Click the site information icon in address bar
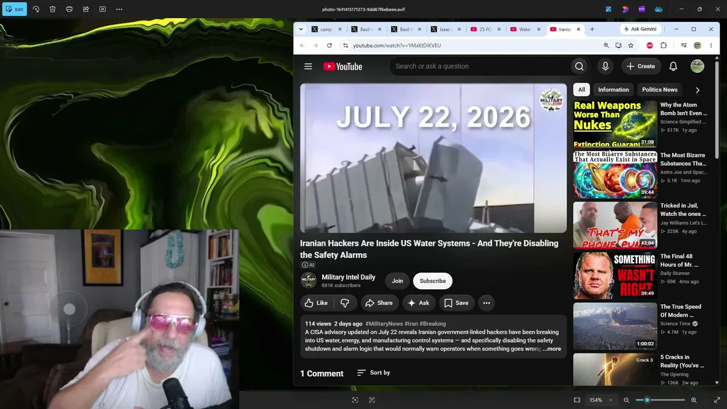The width and height of the screenshot is (727, 409). tap(345, 45)
